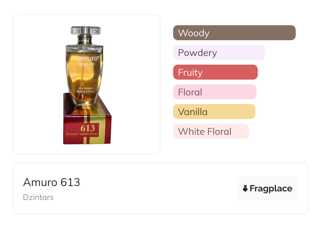Click the amuro logo on the bottle
This screenshot has height=227, width=321.
coord(87,59)
